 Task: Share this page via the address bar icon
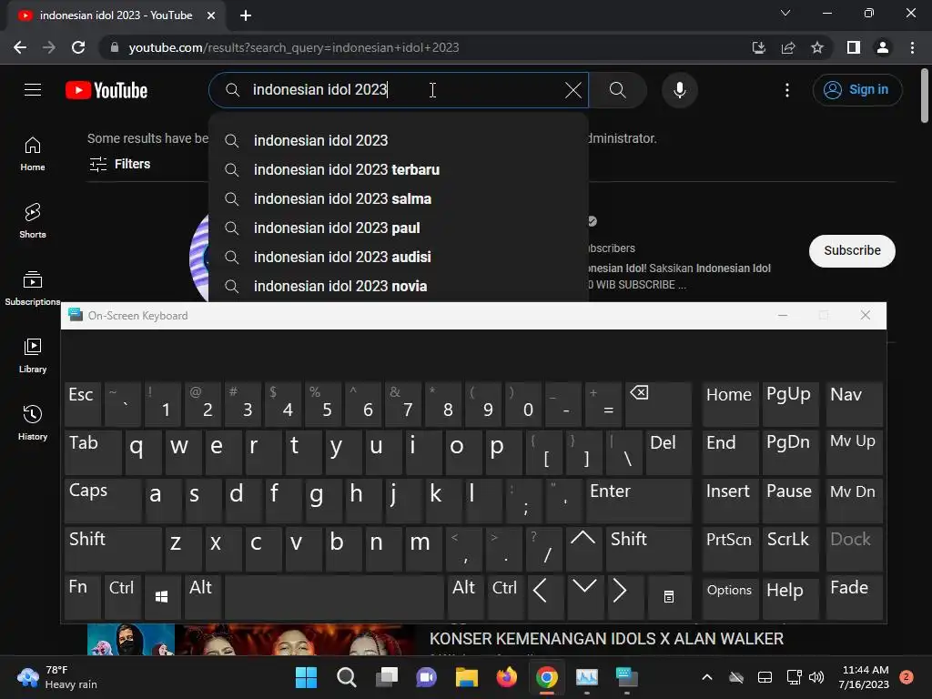[x=788, y=47]
